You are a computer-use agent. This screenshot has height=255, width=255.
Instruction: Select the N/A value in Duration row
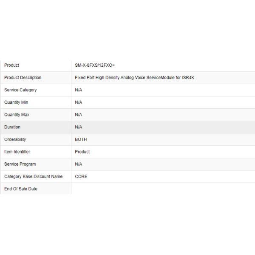pyautogui.click(x=79, y=127)
